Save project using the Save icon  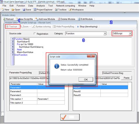[24, 10]
